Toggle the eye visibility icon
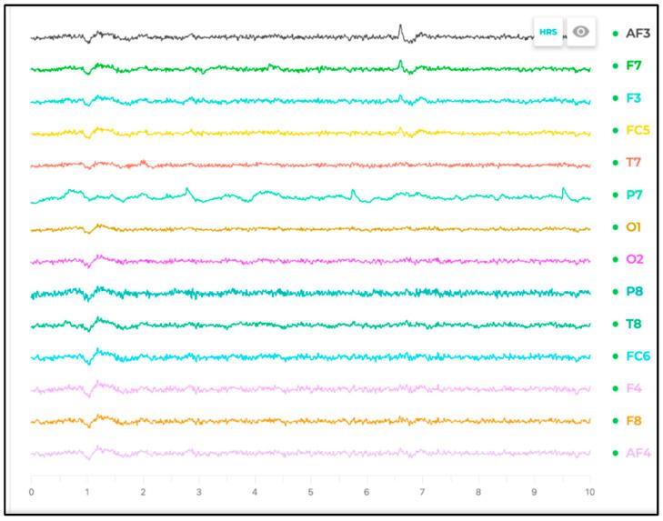The height and width of the screenshot is (521, 663). coord(581,32)
